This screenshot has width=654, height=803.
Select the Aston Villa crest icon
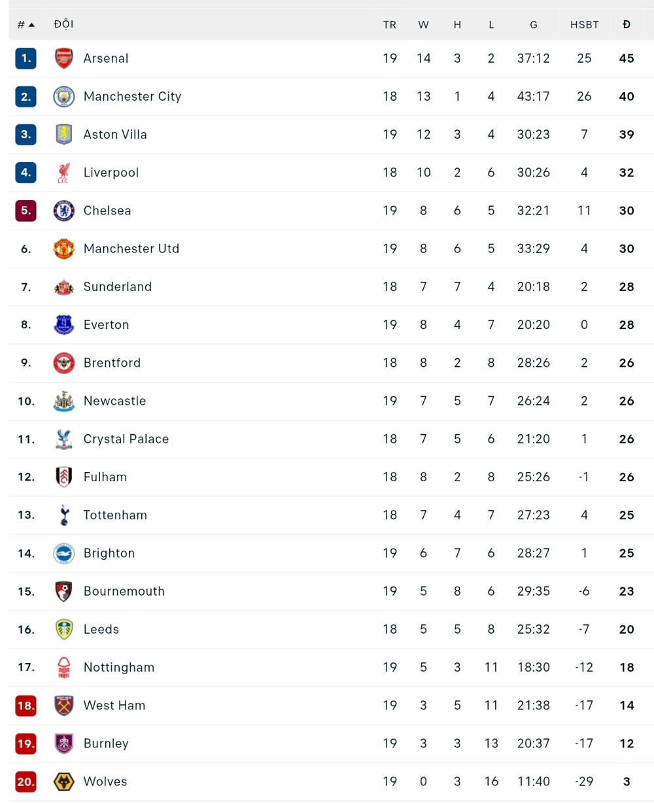pyautogui.click(x=63, y=134)
